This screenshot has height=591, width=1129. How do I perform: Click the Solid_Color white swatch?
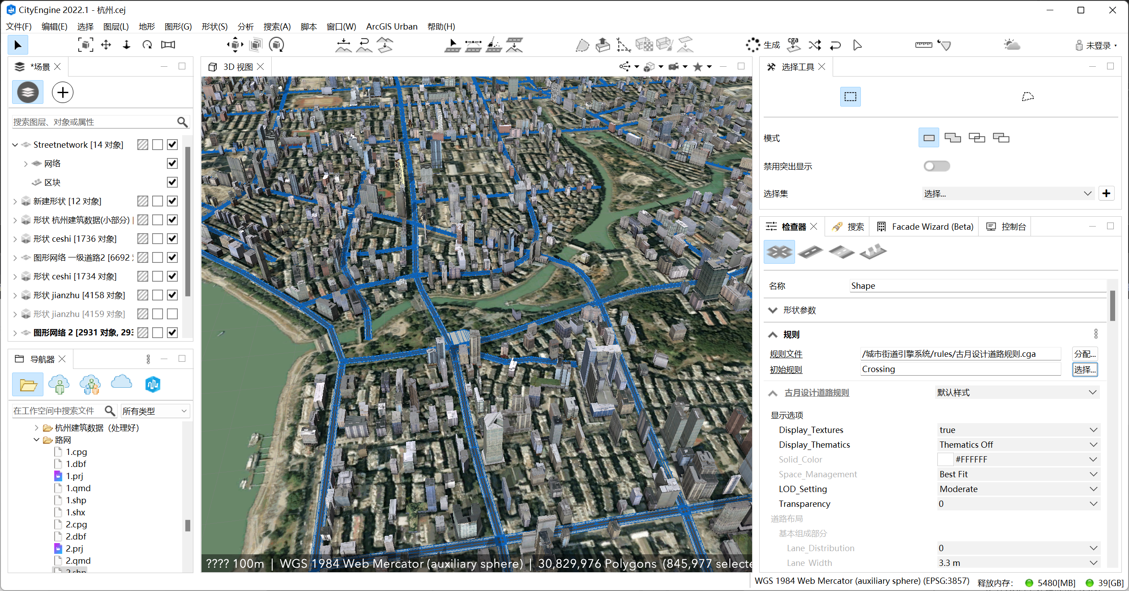945,459
